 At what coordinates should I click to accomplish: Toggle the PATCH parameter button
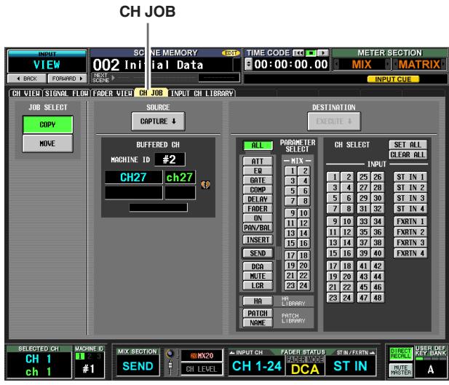(x=258, y=314)
